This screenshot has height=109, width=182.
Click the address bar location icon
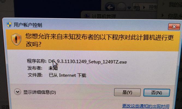click(x=136, y=7)
